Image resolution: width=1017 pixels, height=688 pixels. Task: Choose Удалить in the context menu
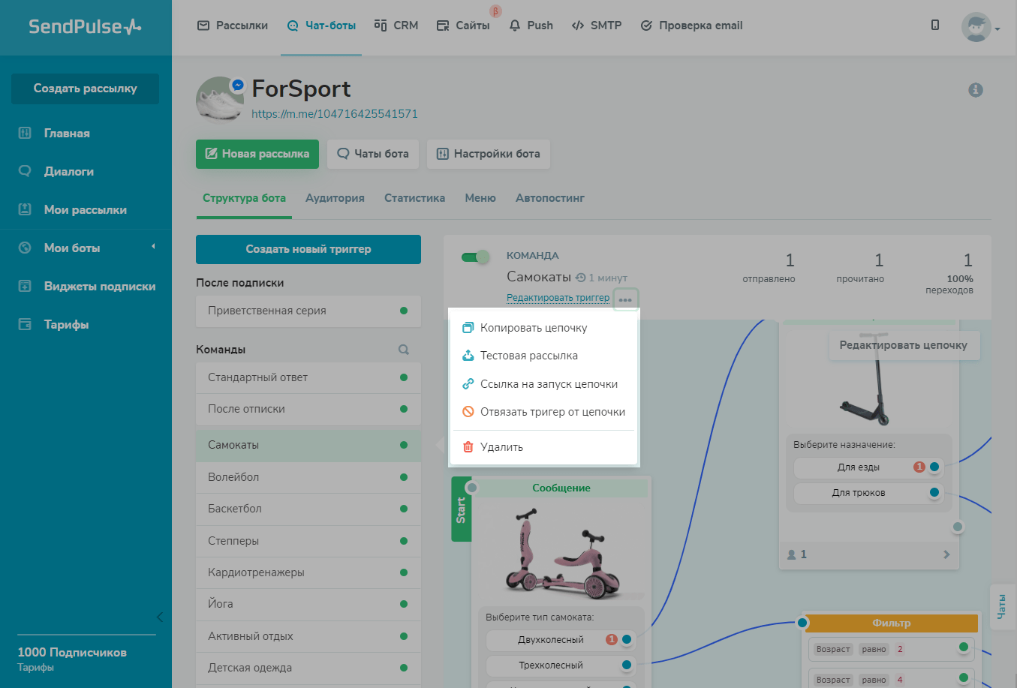pos(501,447)
